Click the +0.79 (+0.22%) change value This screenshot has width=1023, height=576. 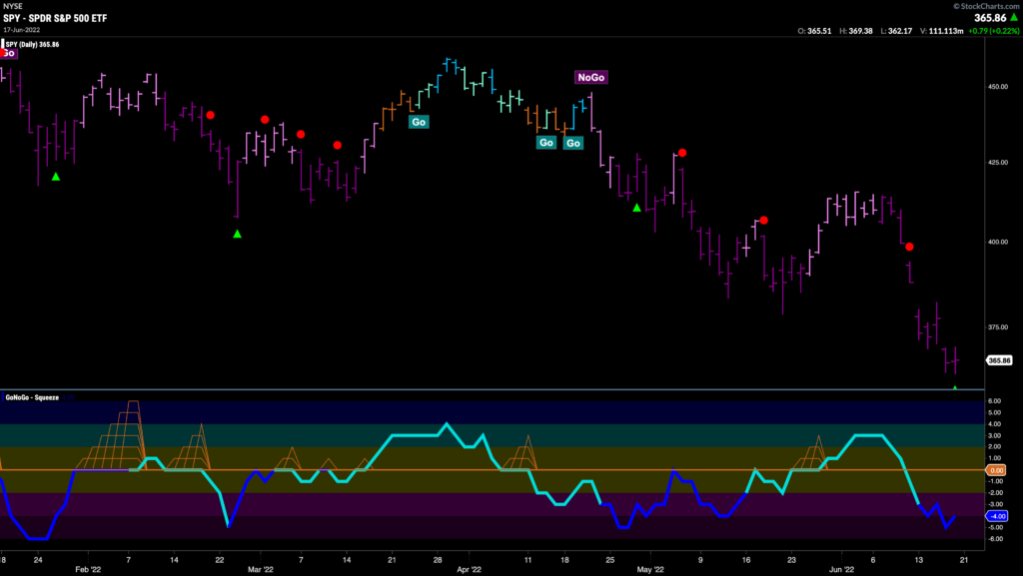point(994,31)
